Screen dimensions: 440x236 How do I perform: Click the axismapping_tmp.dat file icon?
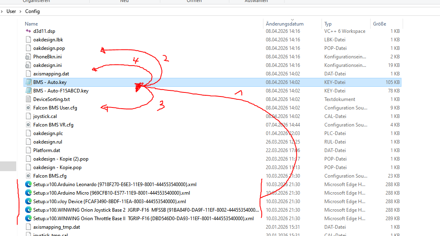coord(28,227)
